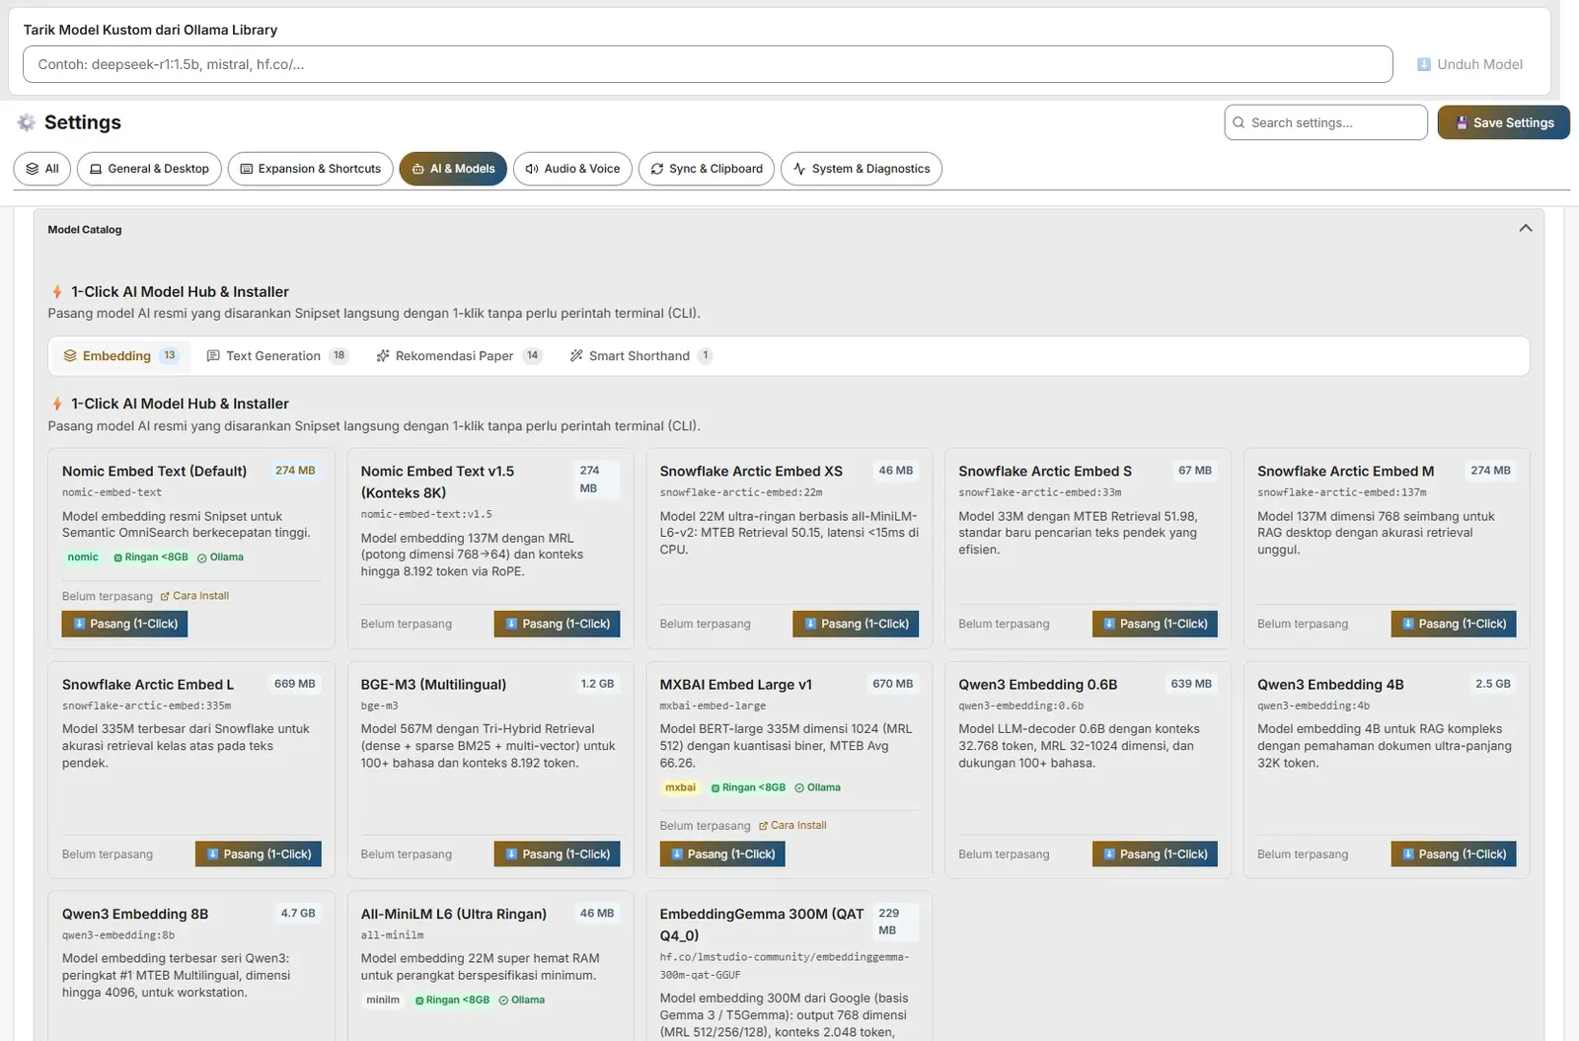This screenshot has width=1579, height=1041.
Task: Click the Settings gear icon beside the title
Action: coord(27,122)
